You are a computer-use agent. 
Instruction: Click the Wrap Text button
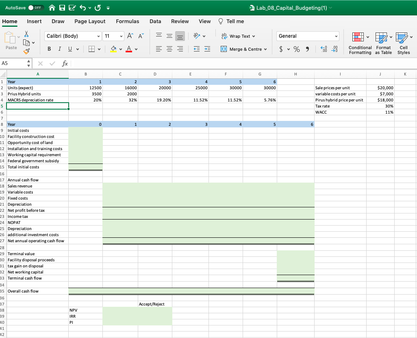(x=238, y=36)
